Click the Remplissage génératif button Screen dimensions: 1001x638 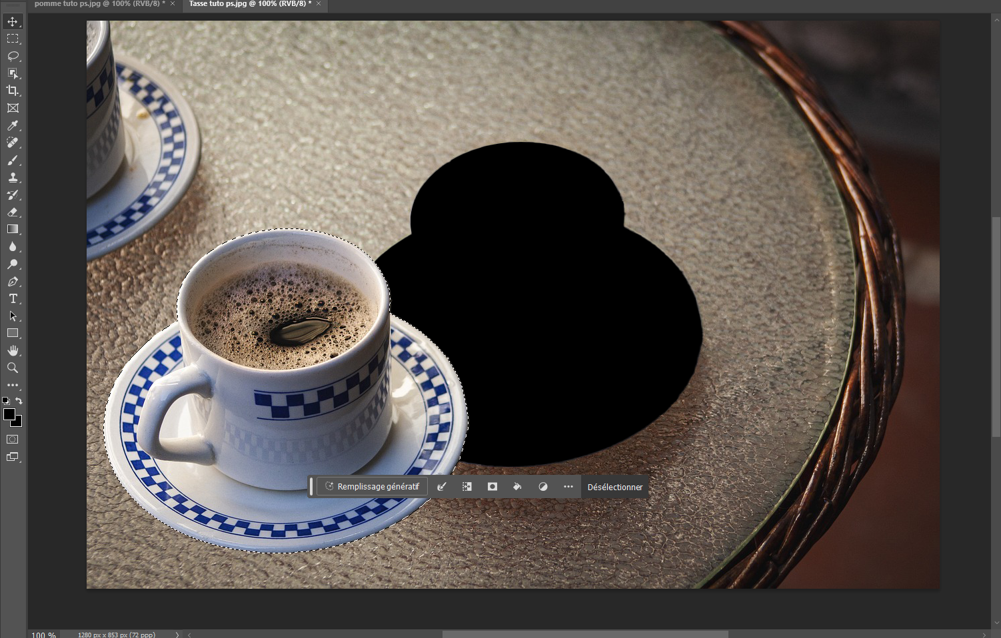(x=372, y=487)
